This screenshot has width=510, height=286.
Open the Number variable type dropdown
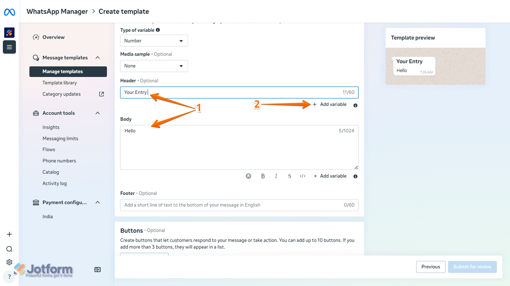[x=154, y=41]
